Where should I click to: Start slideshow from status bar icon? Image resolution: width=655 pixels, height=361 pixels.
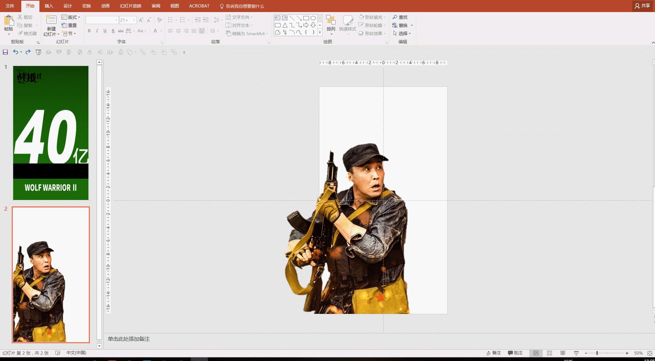coord(576,353)
